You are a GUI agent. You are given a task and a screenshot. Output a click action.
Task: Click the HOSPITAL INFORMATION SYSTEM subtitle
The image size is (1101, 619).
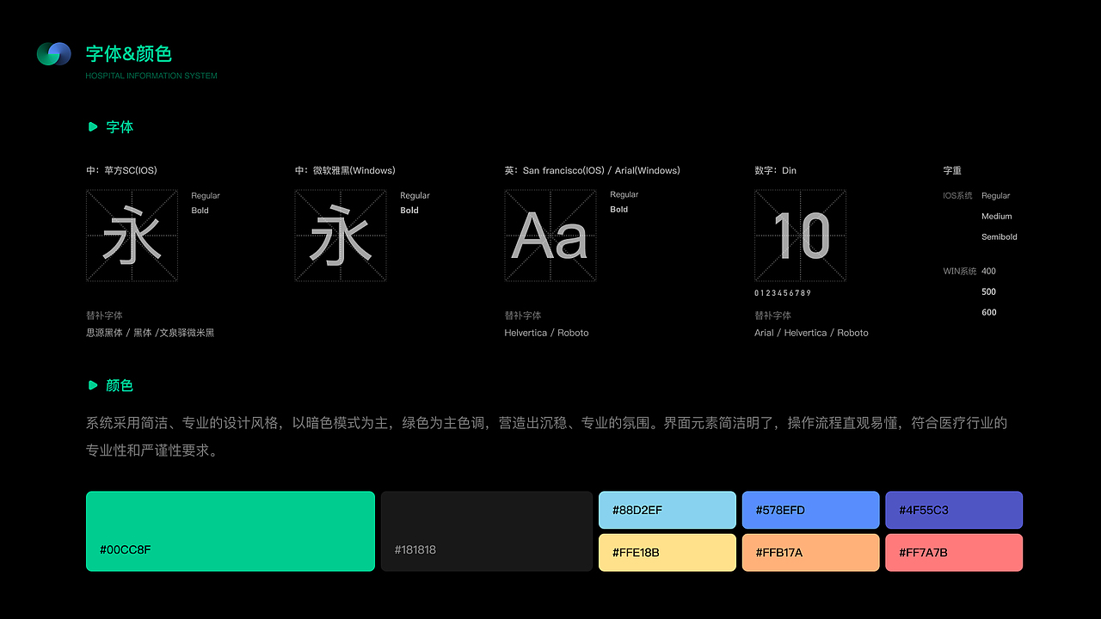point(151,76)
